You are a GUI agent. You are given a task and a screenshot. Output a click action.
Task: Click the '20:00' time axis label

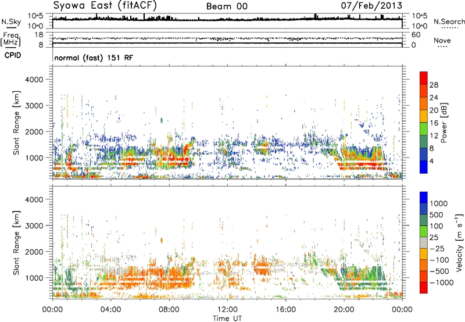344,310
